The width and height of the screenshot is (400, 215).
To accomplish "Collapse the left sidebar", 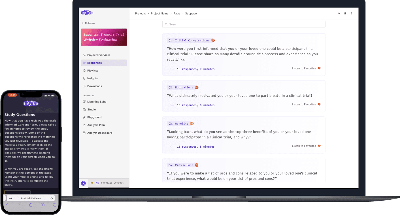I will point(88,23).
